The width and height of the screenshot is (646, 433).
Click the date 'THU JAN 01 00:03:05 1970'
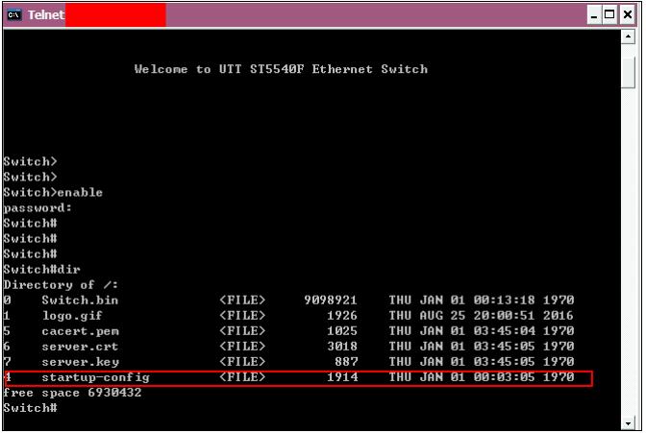(x=482, y=377)
